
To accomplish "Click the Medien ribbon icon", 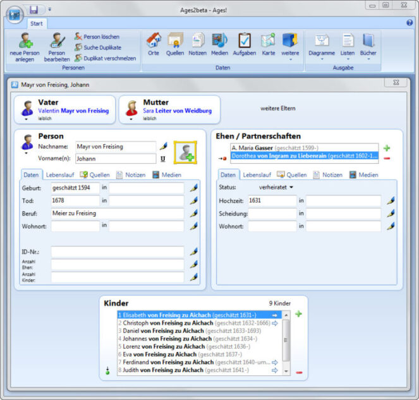I will [219, 43].
